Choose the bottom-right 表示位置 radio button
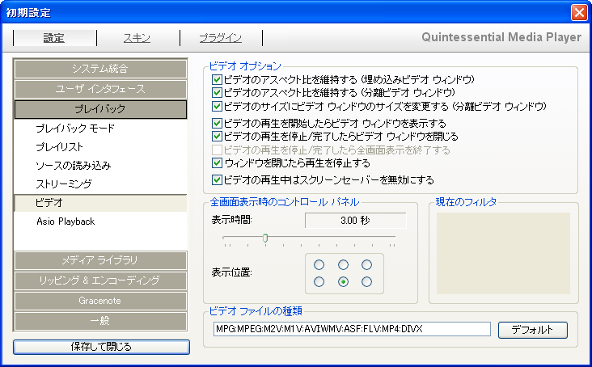This screenshot has height=367, width=592. pyautogui.click(x=368, y=281)
